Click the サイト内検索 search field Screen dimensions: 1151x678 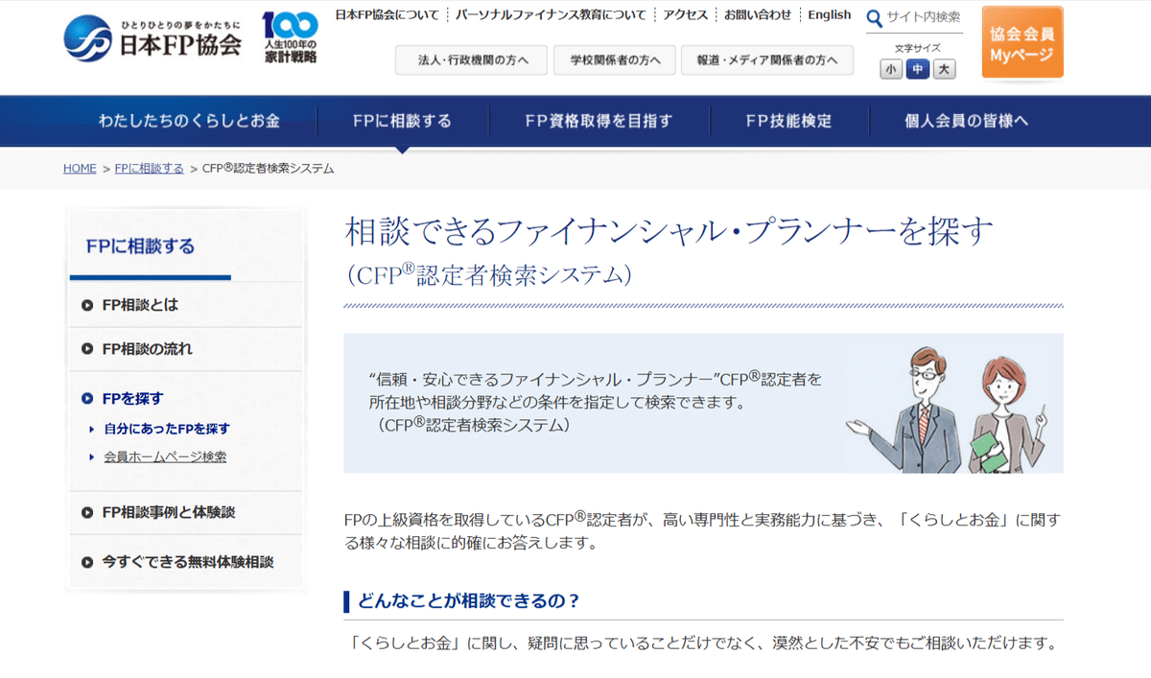[921, 17]
